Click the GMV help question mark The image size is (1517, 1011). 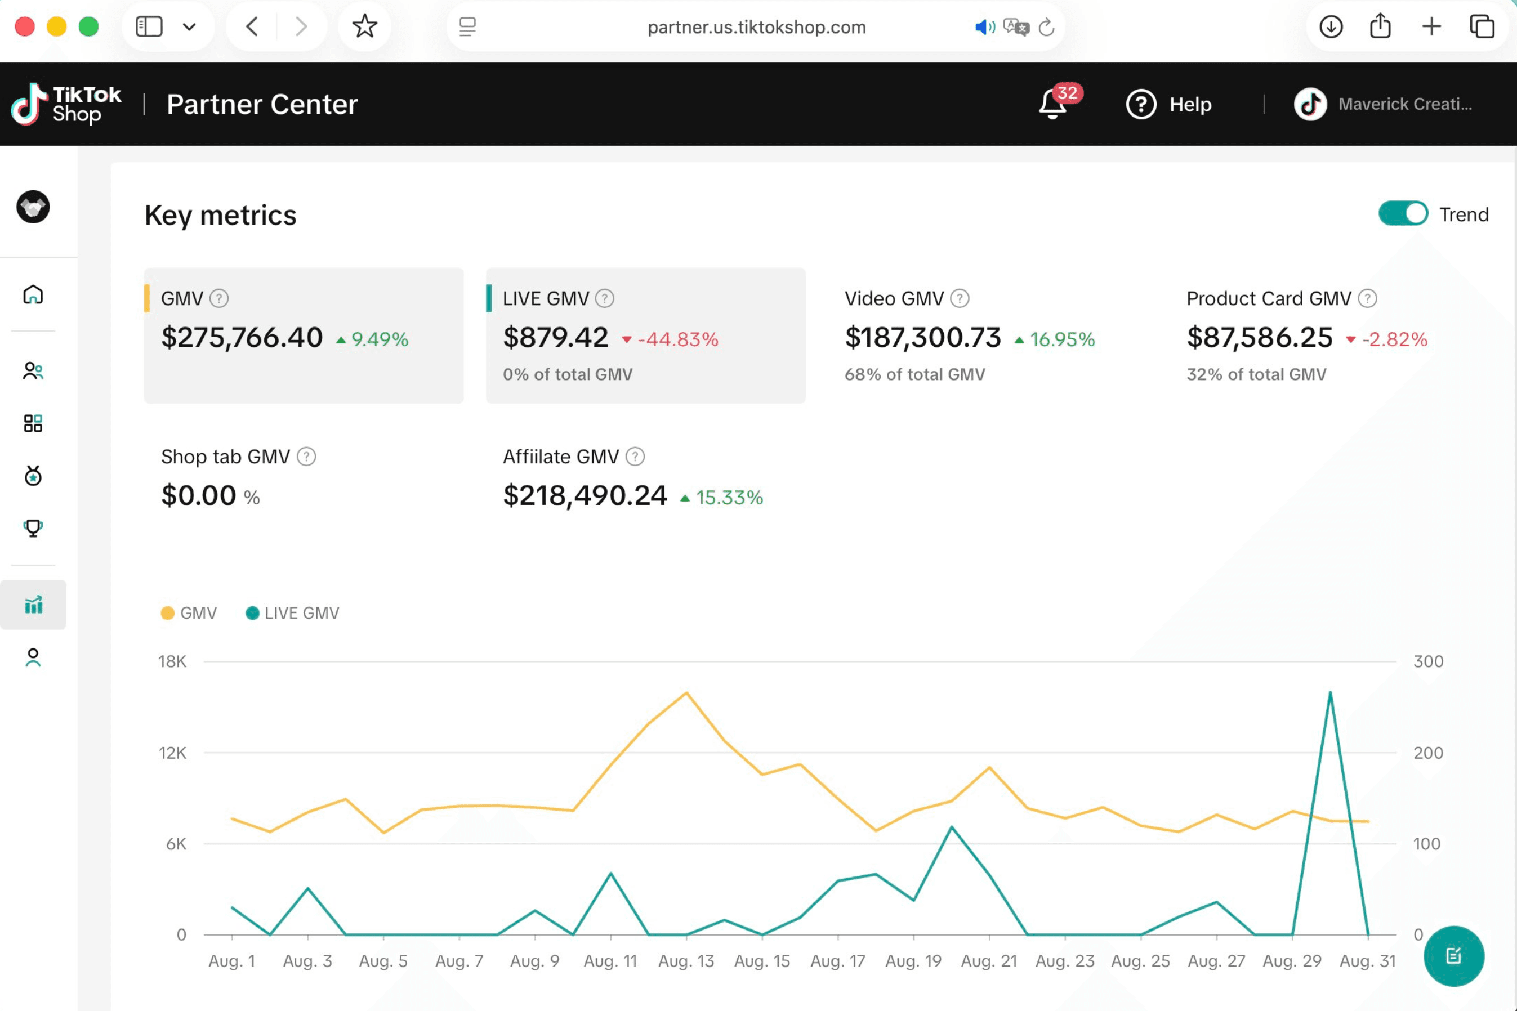click(x=218, y=298)
